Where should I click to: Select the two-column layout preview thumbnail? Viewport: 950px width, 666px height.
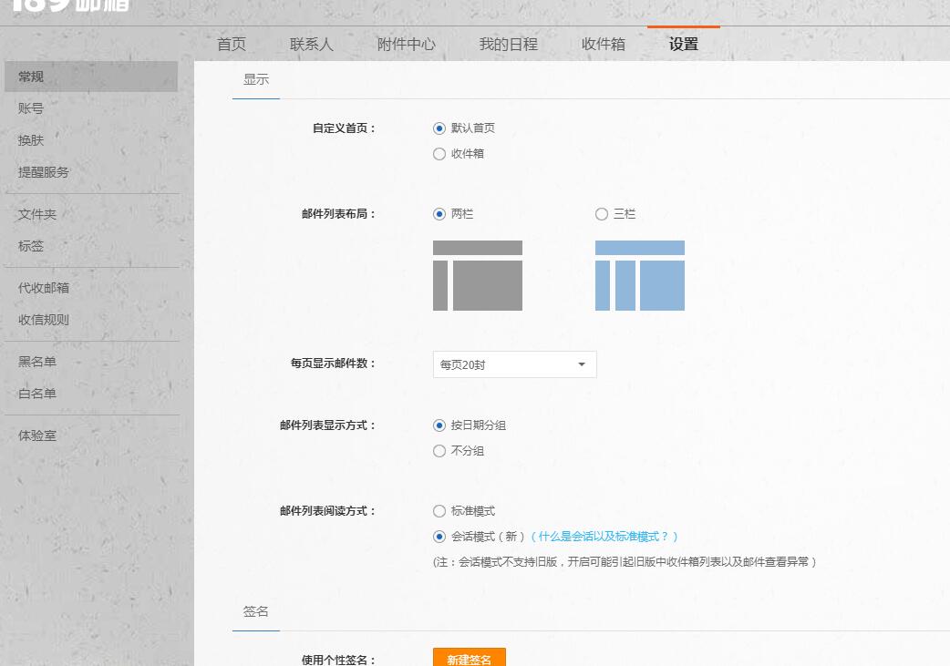[x=477, y=275]
